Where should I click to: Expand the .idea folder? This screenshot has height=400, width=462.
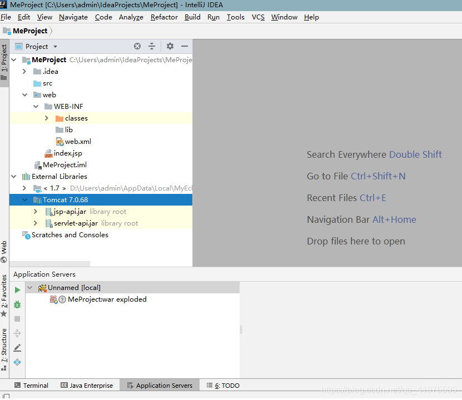tap(24, 72)
